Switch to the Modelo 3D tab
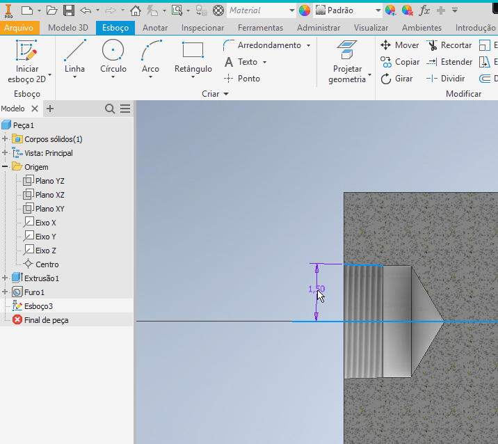 (68, 28)
